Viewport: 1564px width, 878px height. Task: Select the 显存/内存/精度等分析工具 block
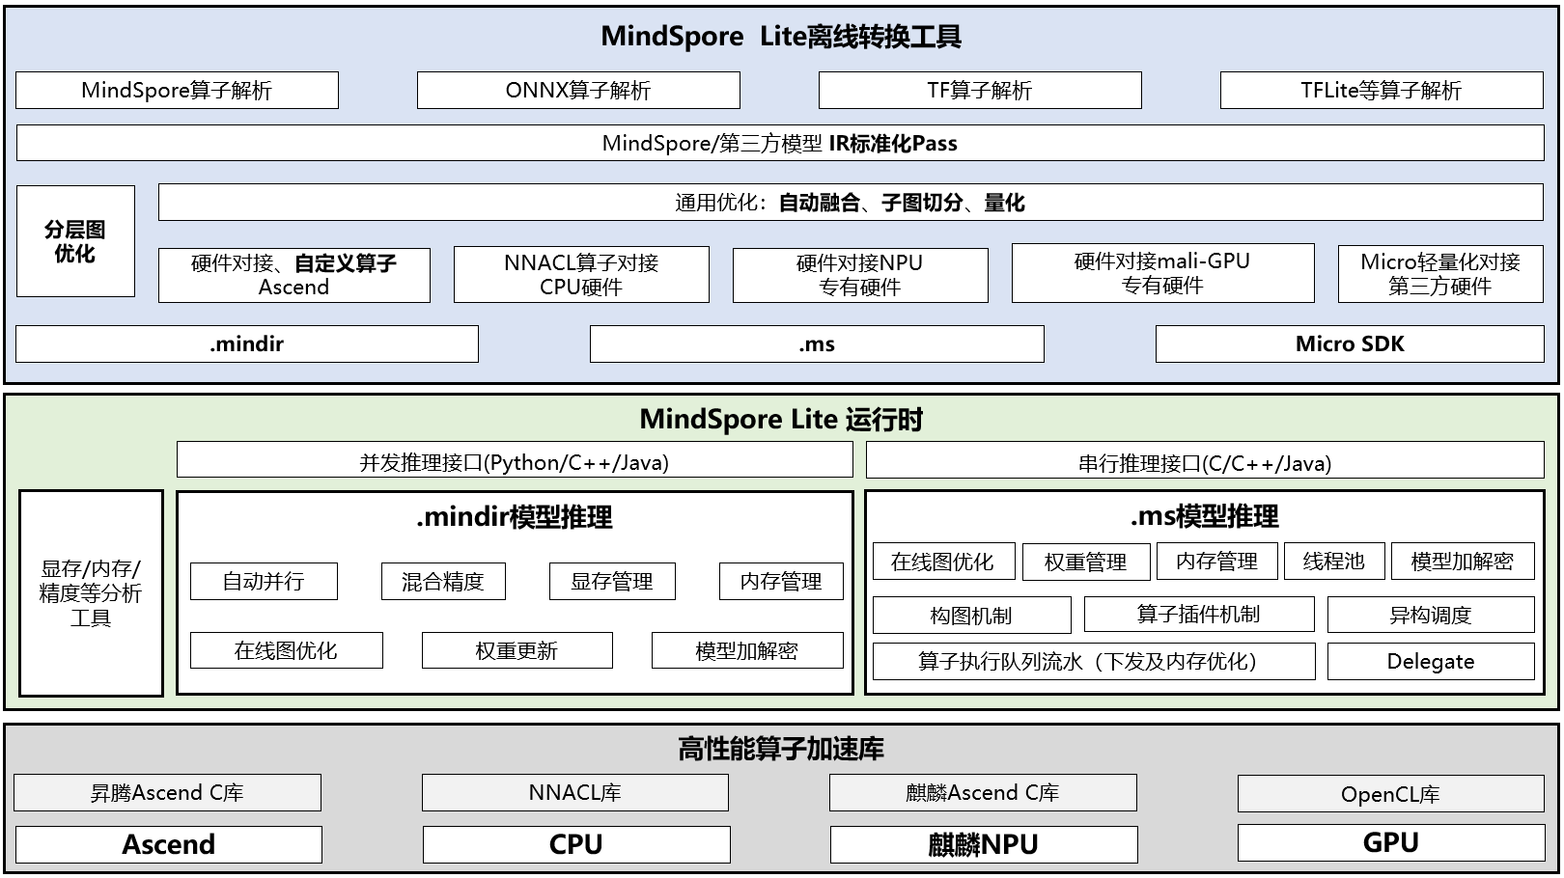tap(91, 592)
